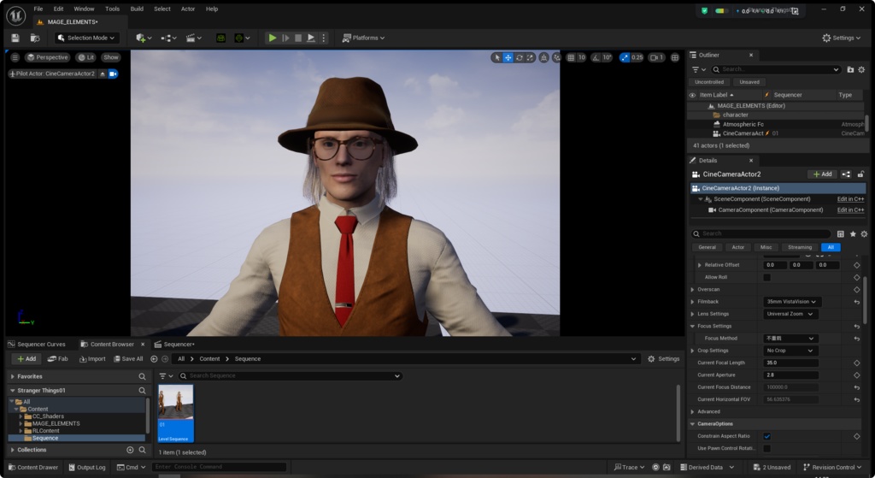Open the cinematics clapperboard menu
875x478 pixels.
coord(194,38)
